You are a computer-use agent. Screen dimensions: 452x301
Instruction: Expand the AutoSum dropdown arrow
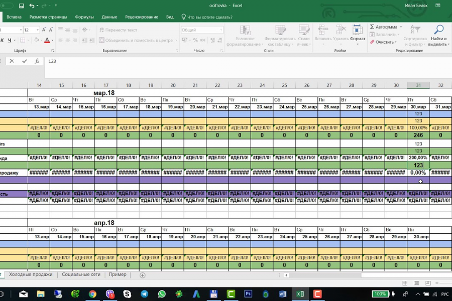click(401, 27)
